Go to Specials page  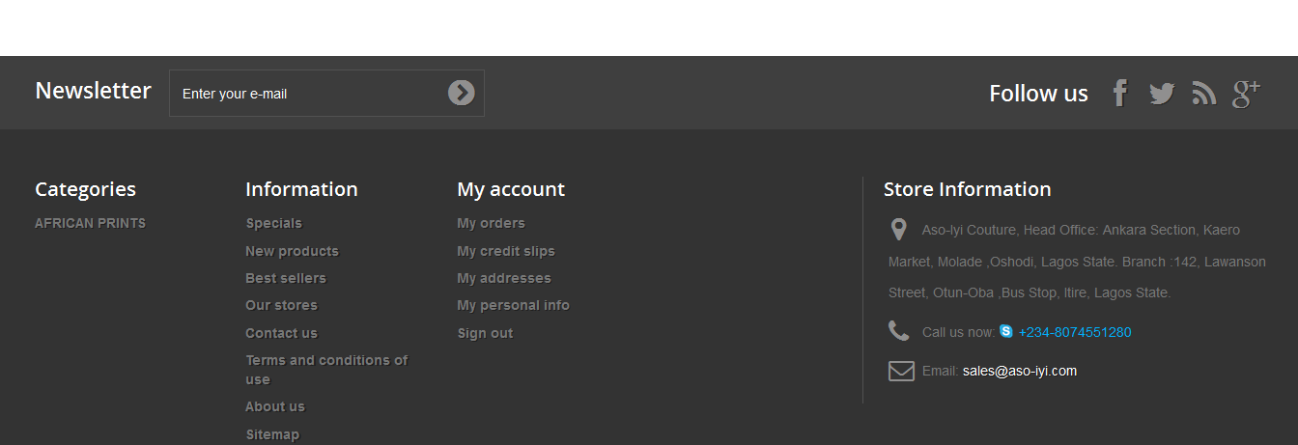[273, 223]
